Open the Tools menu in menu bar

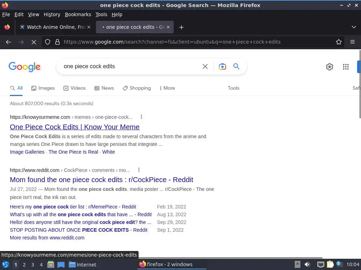(x=101, y=14)
